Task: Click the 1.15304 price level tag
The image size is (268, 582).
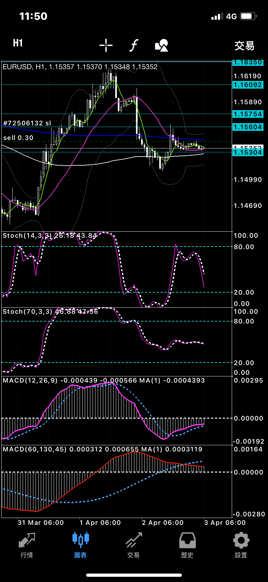Action: click(248, 152)
